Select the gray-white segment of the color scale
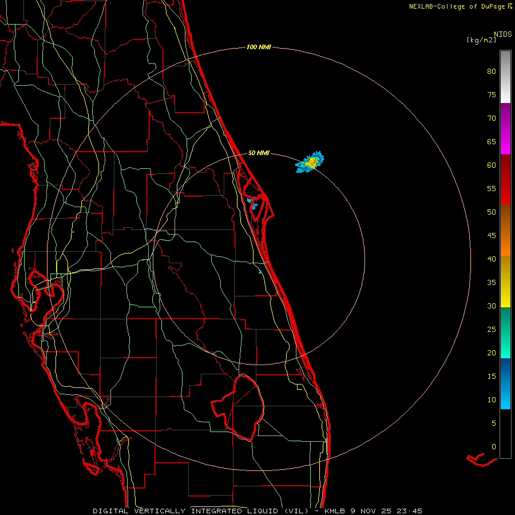 click(505, 77)
